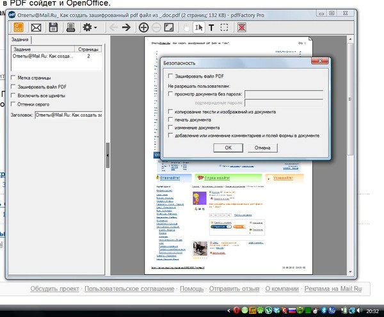
Task: Toggle the печать документа checkbox
Action: pyautogui.click(x=170, y=120)
